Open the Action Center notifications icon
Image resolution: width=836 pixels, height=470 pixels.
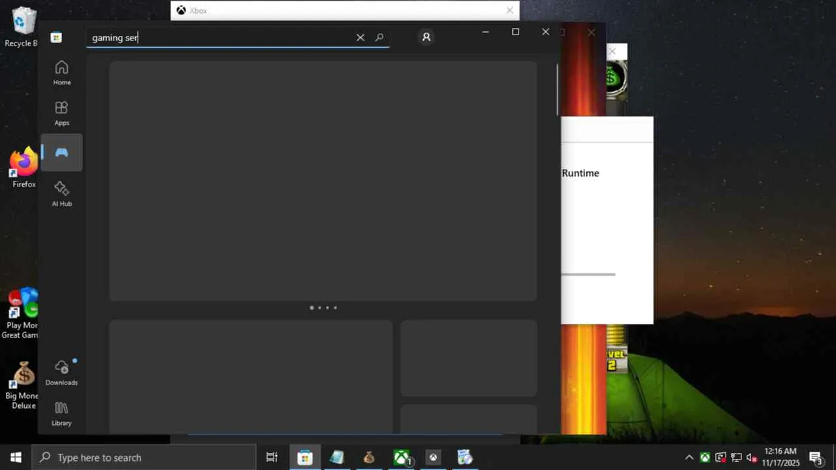coord(816,458)
